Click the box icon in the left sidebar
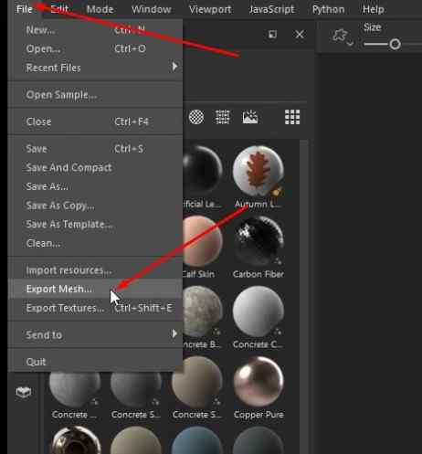Image resolution: width=422 pixels, height=454 pixels. [24, 392]
